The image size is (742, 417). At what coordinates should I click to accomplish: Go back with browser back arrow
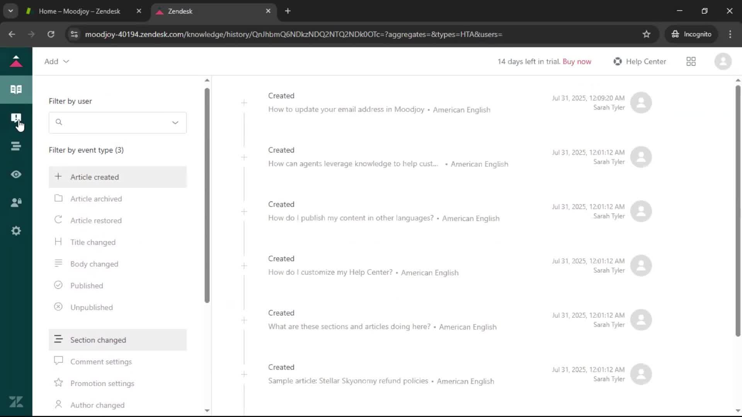(x=12, y=34)
